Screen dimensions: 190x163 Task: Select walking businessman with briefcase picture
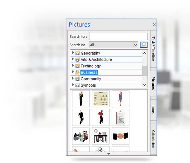tap(81, 117)
